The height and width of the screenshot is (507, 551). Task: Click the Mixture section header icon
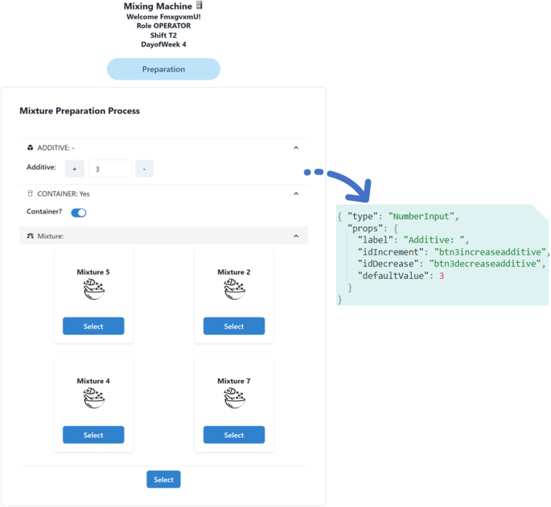coord(31,236)
